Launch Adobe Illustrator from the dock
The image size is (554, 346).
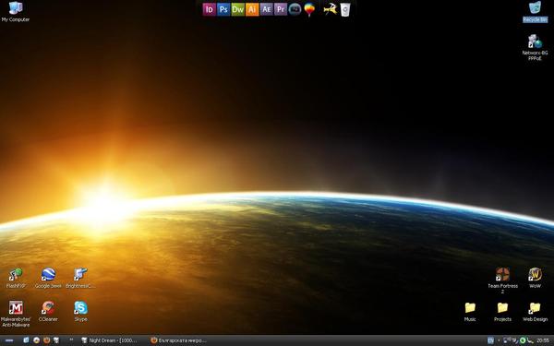(x=252, y=9)
